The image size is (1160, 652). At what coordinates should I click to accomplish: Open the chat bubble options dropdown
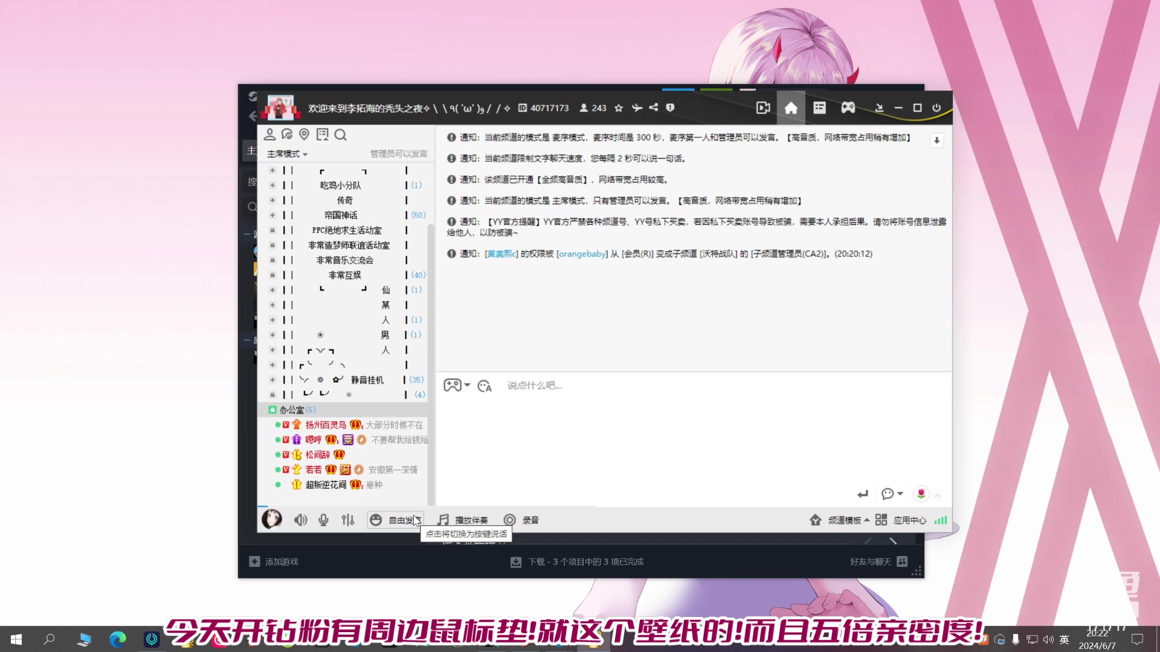click(892, 494)
